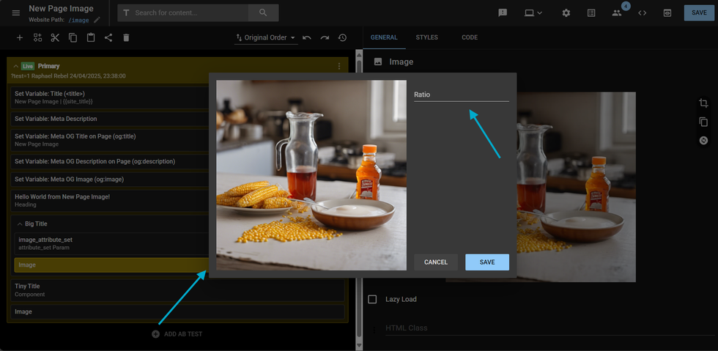Open the feedback message icon

tap(503, 13)
